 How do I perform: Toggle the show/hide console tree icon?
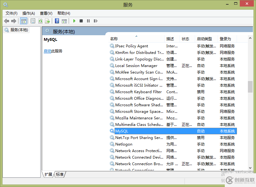pyautogui.click(x=23, y=21)
